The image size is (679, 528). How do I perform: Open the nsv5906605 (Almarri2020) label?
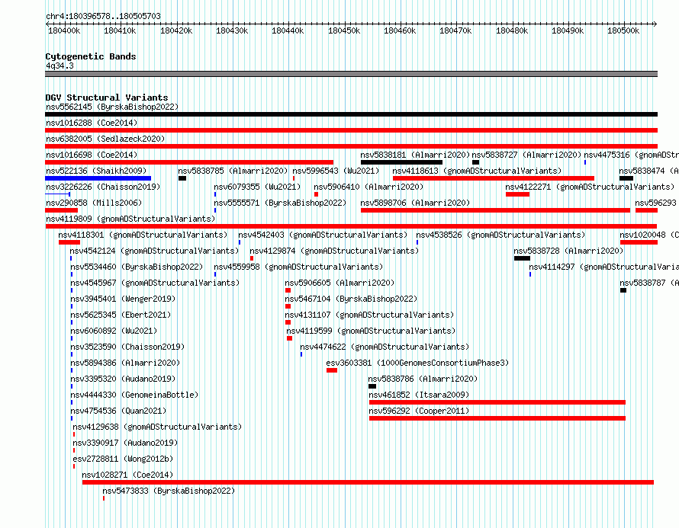tap(340, 283)
